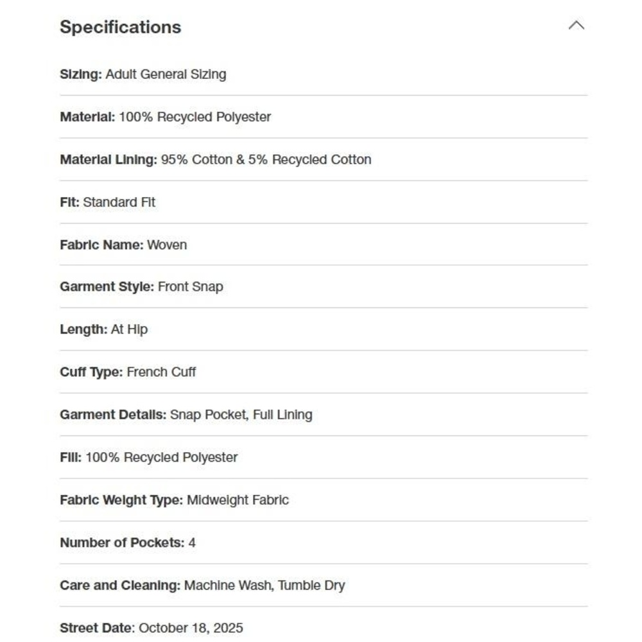Select the Fabric Name: Woven entry

(x=324, y=245)
